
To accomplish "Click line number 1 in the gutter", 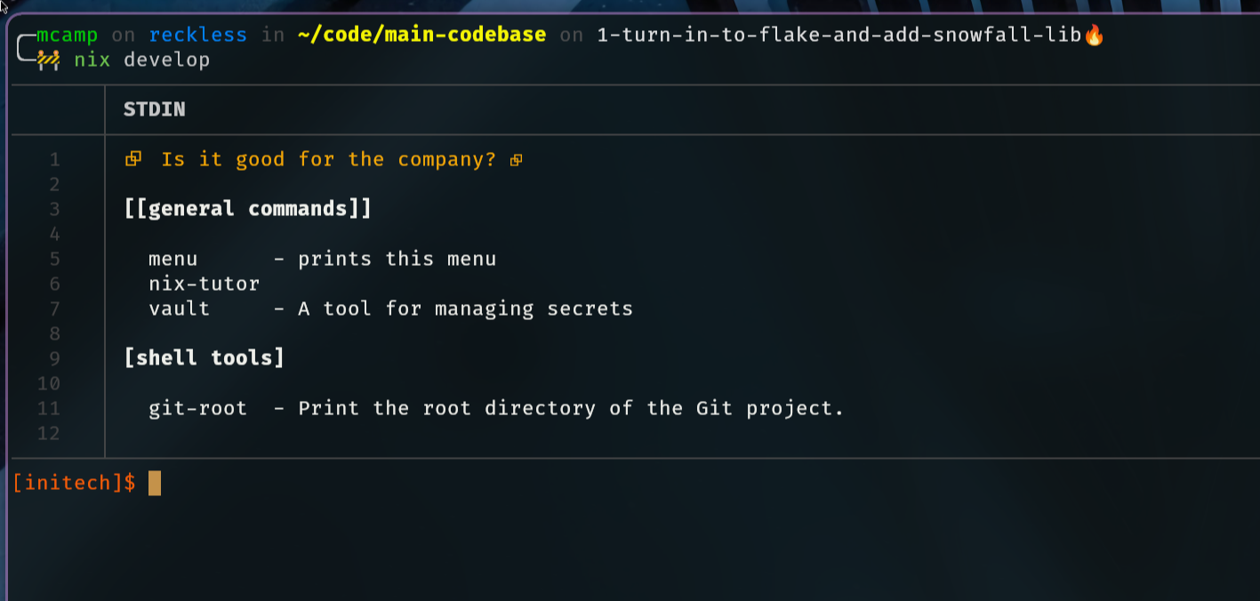I will (x=55, y=160).
